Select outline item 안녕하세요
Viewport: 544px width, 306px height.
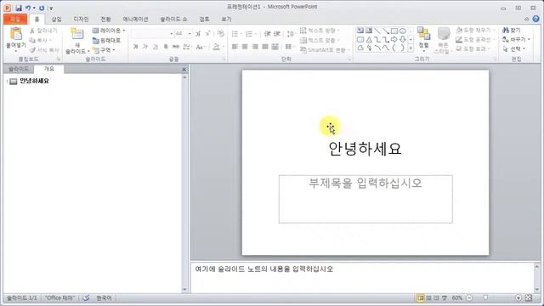click(34, 81)
